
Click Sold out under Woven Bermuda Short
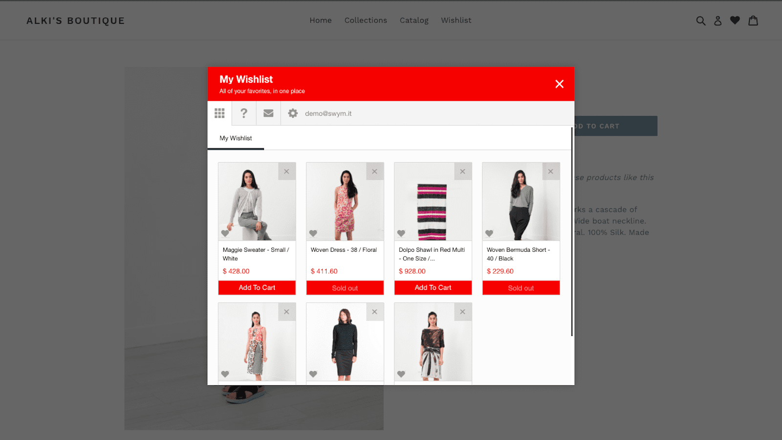point(521,288)
